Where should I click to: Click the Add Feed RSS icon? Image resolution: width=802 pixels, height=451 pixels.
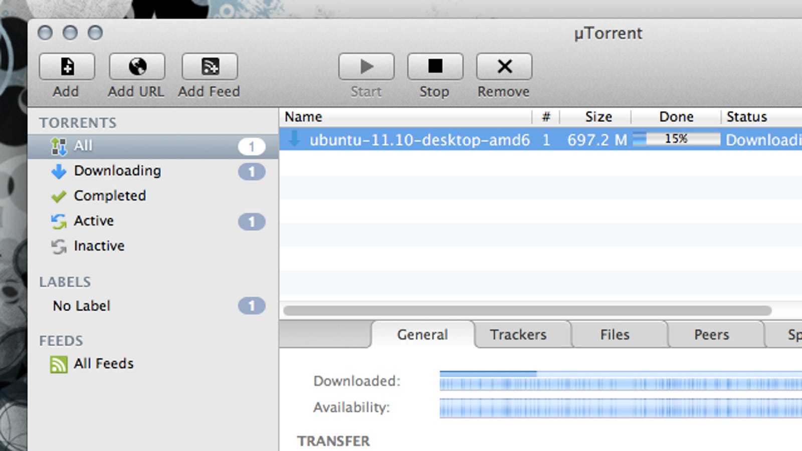[210, 67]
